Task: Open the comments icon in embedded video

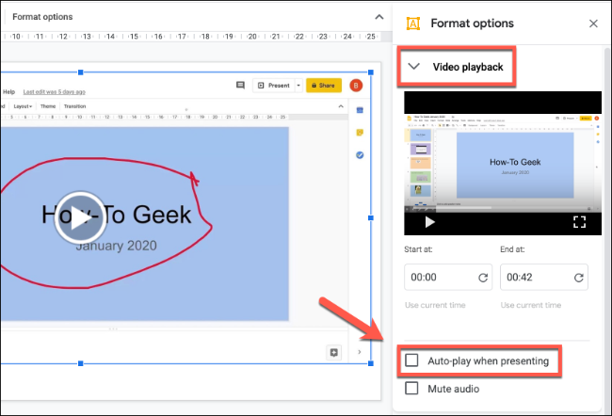Action: 240,85
